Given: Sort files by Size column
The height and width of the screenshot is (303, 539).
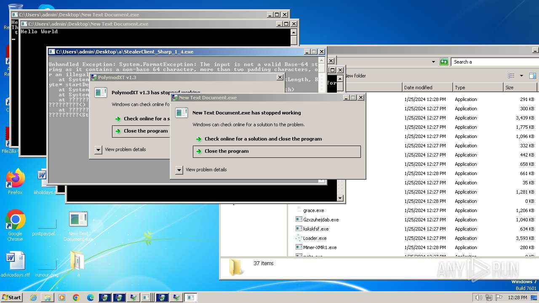Looking at the screenshot, I should click(520, 88).
